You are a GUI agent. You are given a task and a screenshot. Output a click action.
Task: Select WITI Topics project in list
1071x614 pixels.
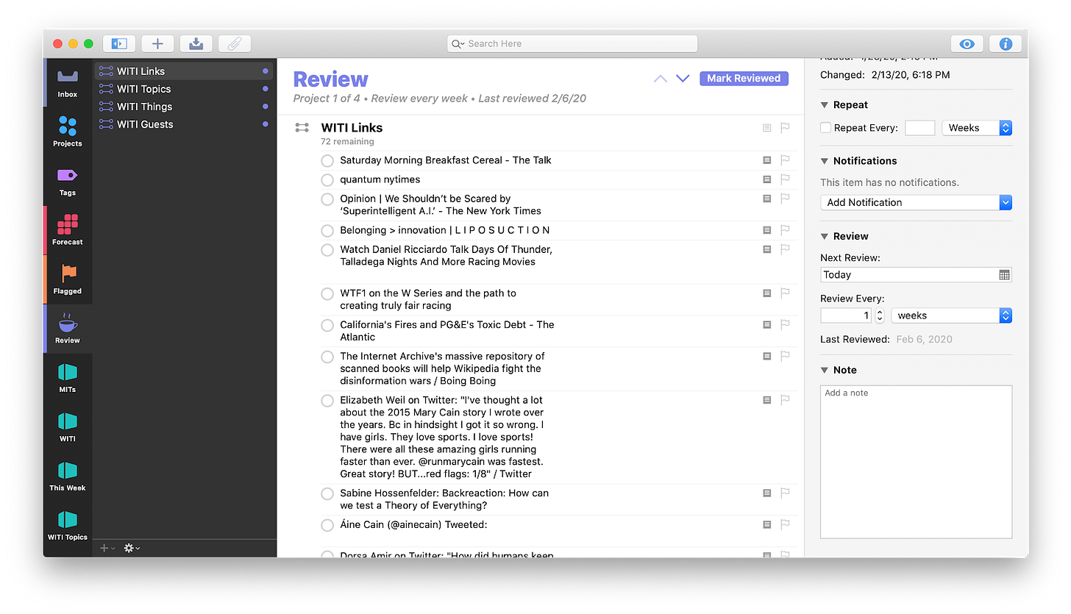point(184,89)
